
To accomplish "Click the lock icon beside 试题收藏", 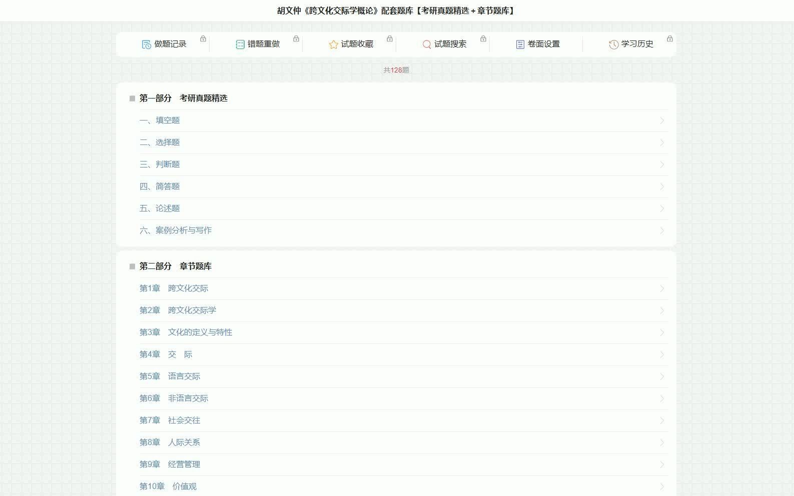I will pyautogui.click(x=390, y=38).
